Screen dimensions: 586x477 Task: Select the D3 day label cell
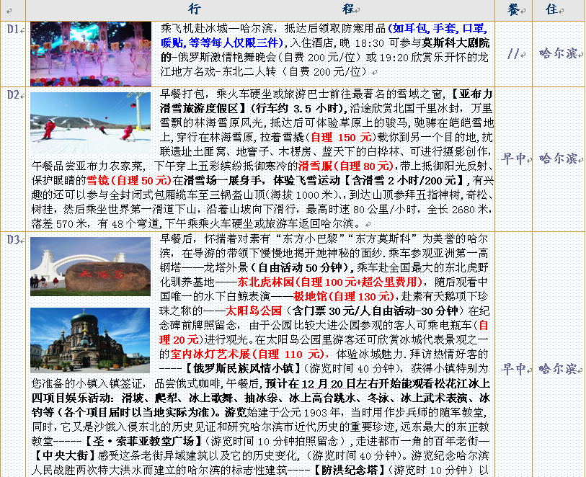coord(13,239)
